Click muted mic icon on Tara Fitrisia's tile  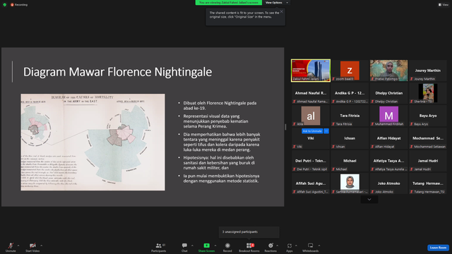(333, 124)
